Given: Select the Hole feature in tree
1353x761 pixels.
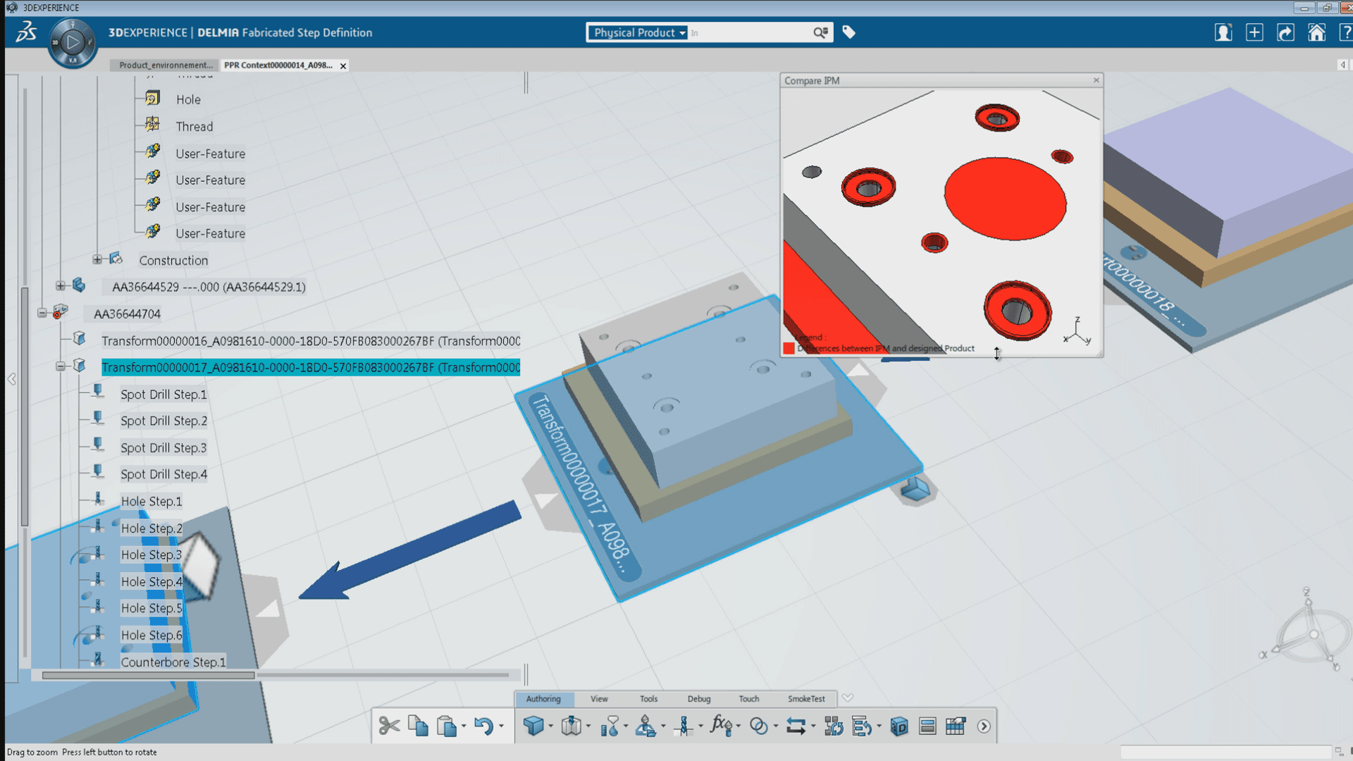Looking at the screenshot, I should (188, 100).
